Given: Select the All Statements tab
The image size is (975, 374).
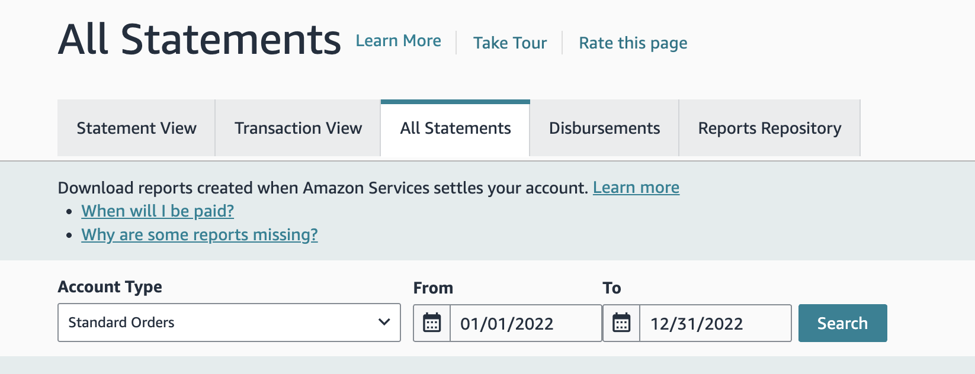Looking at the screenshot, I should 456,128.
